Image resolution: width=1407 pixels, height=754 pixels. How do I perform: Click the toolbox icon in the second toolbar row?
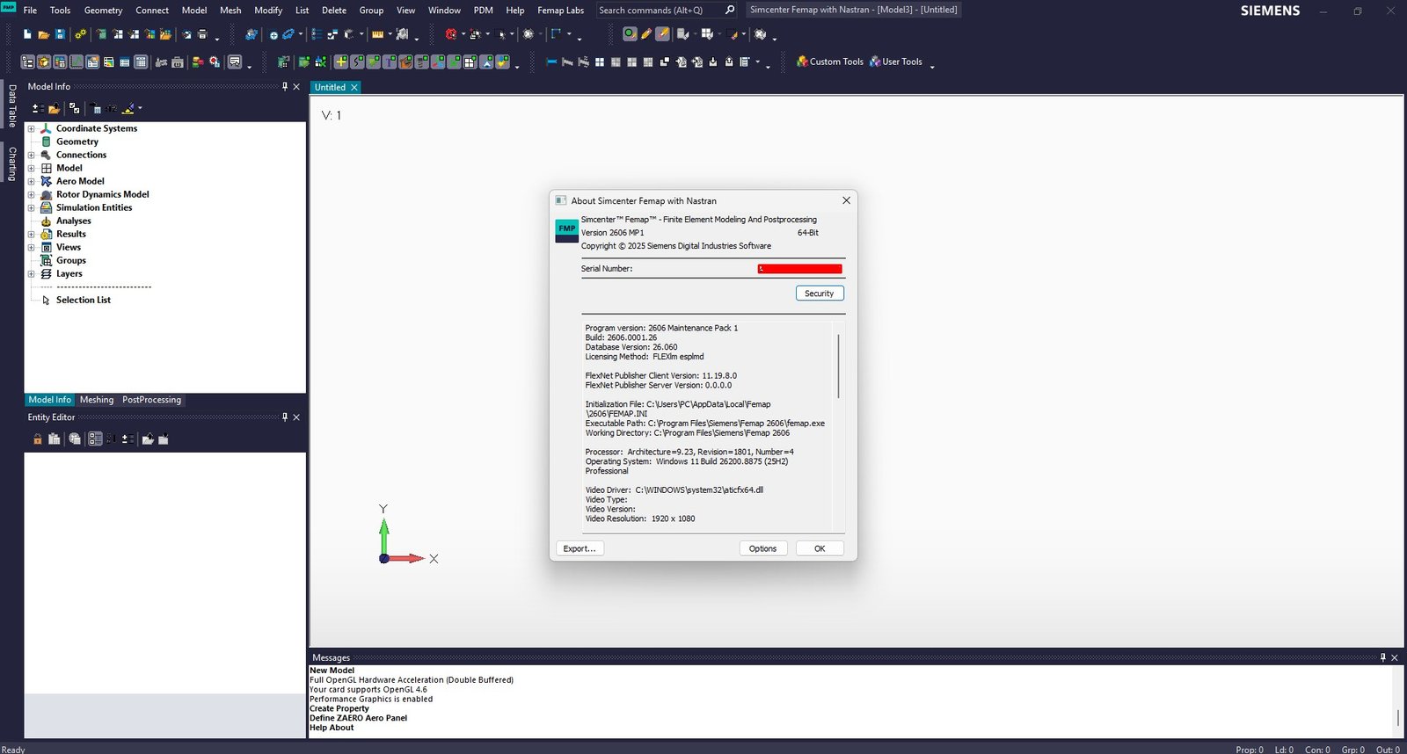click(178, 62)
